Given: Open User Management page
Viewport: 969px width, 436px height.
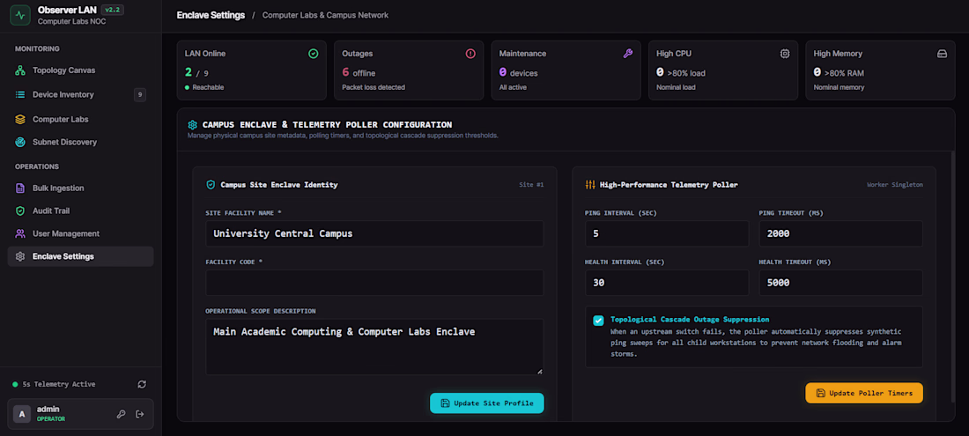Looking at the screenshot, I should click(x=80, y=234).
